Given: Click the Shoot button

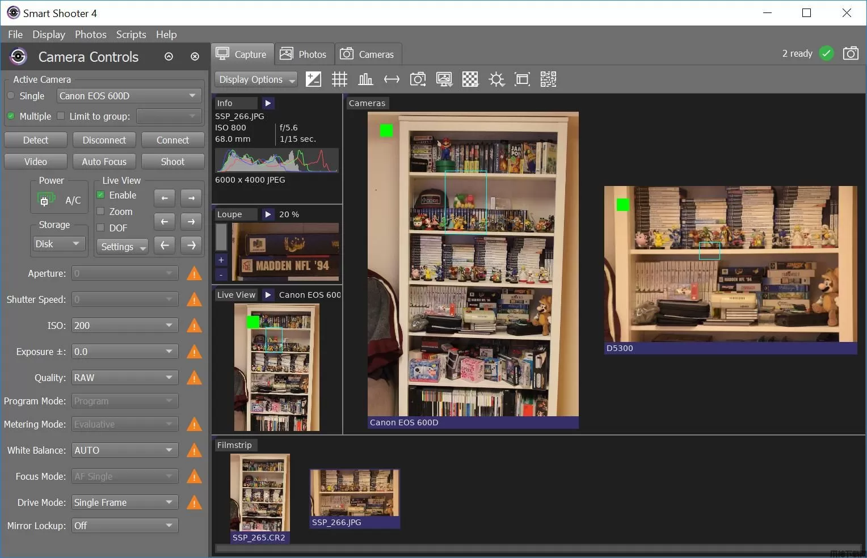Looking at the screenshot, I should (172, 162).
